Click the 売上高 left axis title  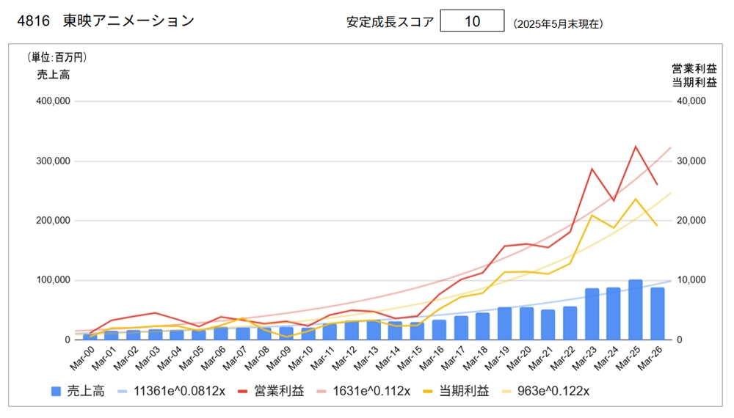pyautogui.click(x=54, y=75)
